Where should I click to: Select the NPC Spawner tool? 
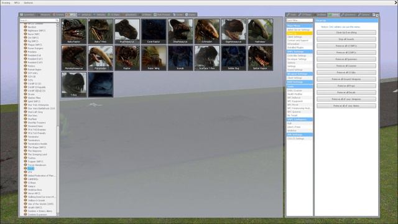(299, 112)
